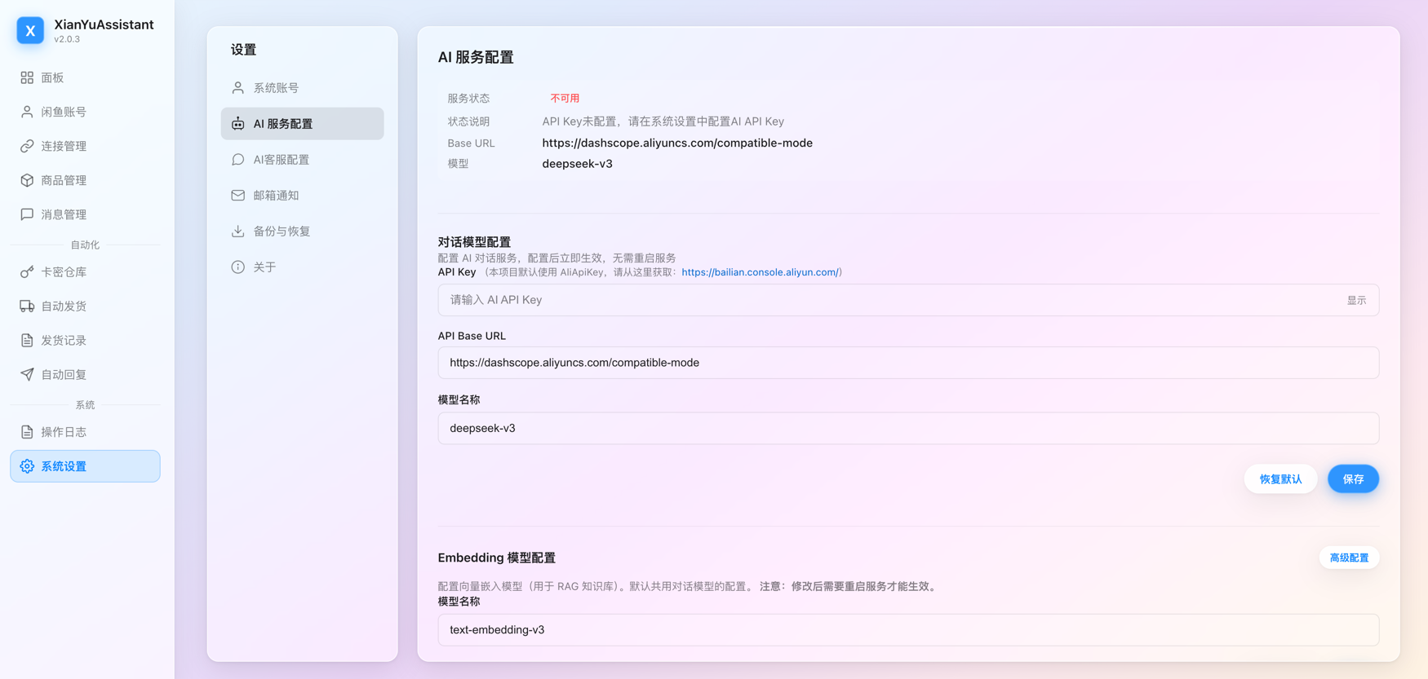Open 连接管理 section
This screenshot has width=1428, height=679.
click(85, 146)
